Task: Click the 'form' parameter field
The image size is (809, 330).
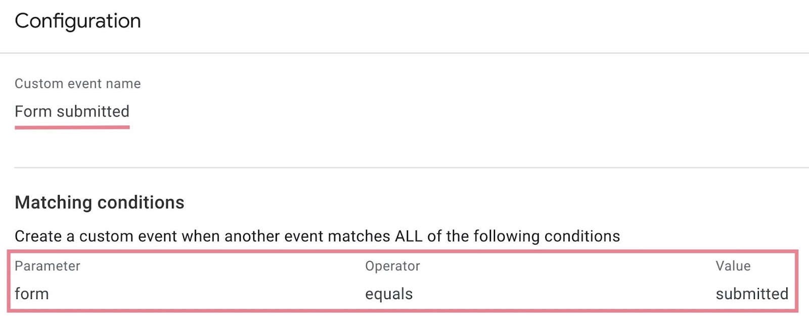Action: tap(31, 294)
